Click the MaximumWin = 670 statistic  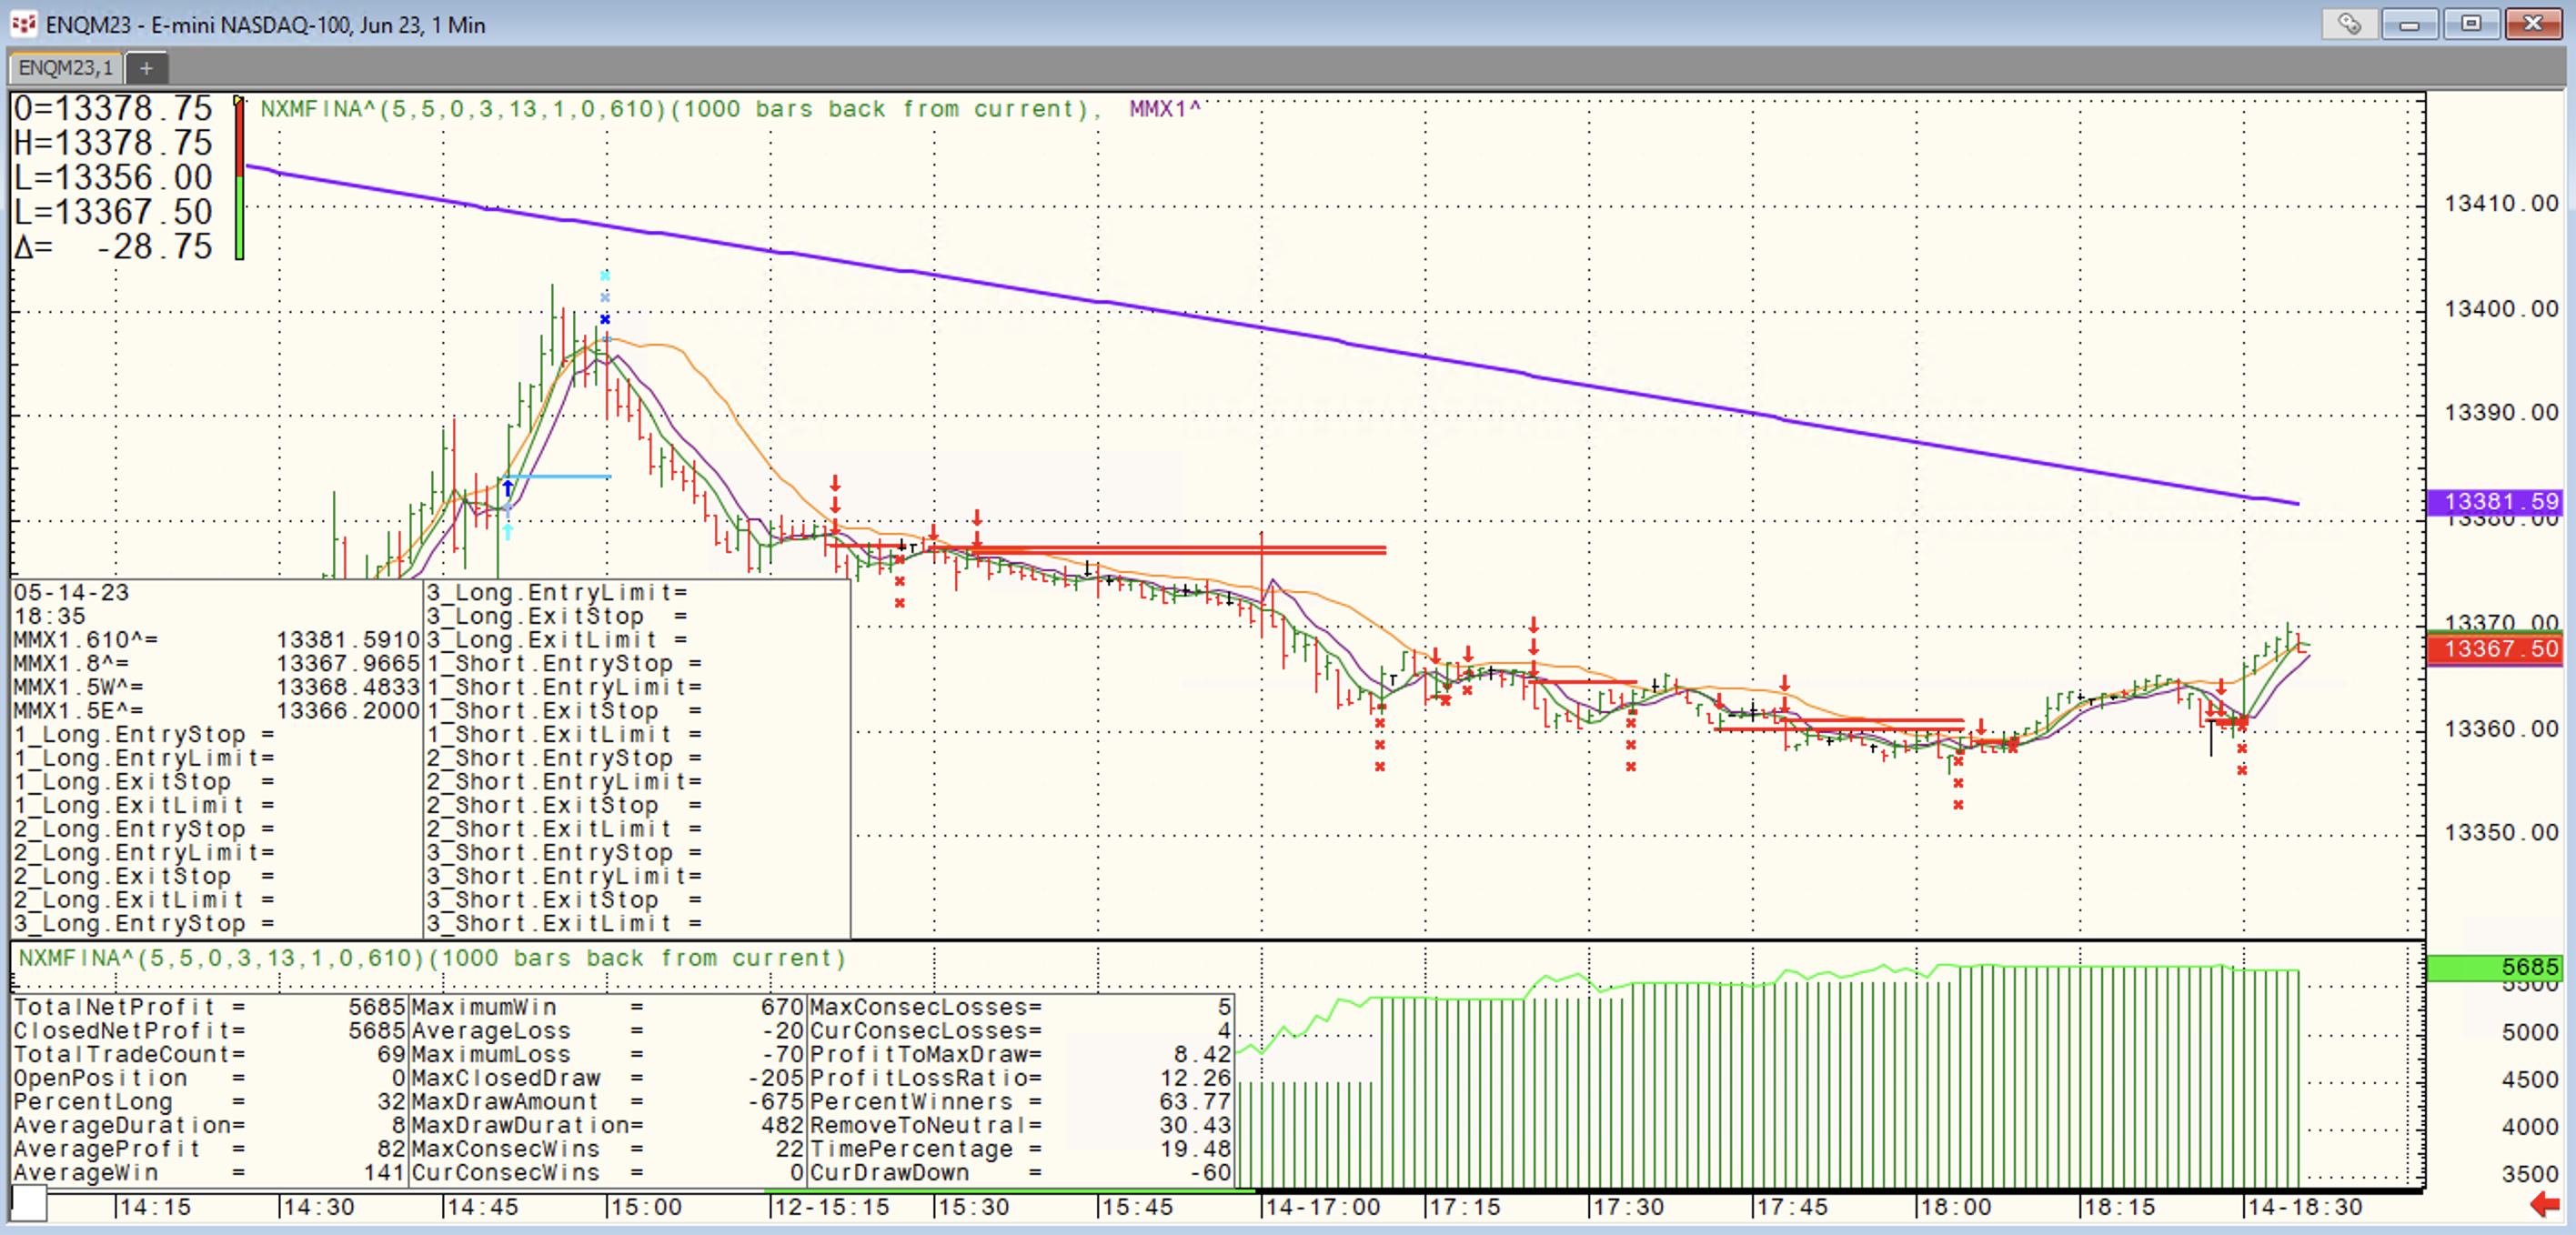(x=608, y=1007)
